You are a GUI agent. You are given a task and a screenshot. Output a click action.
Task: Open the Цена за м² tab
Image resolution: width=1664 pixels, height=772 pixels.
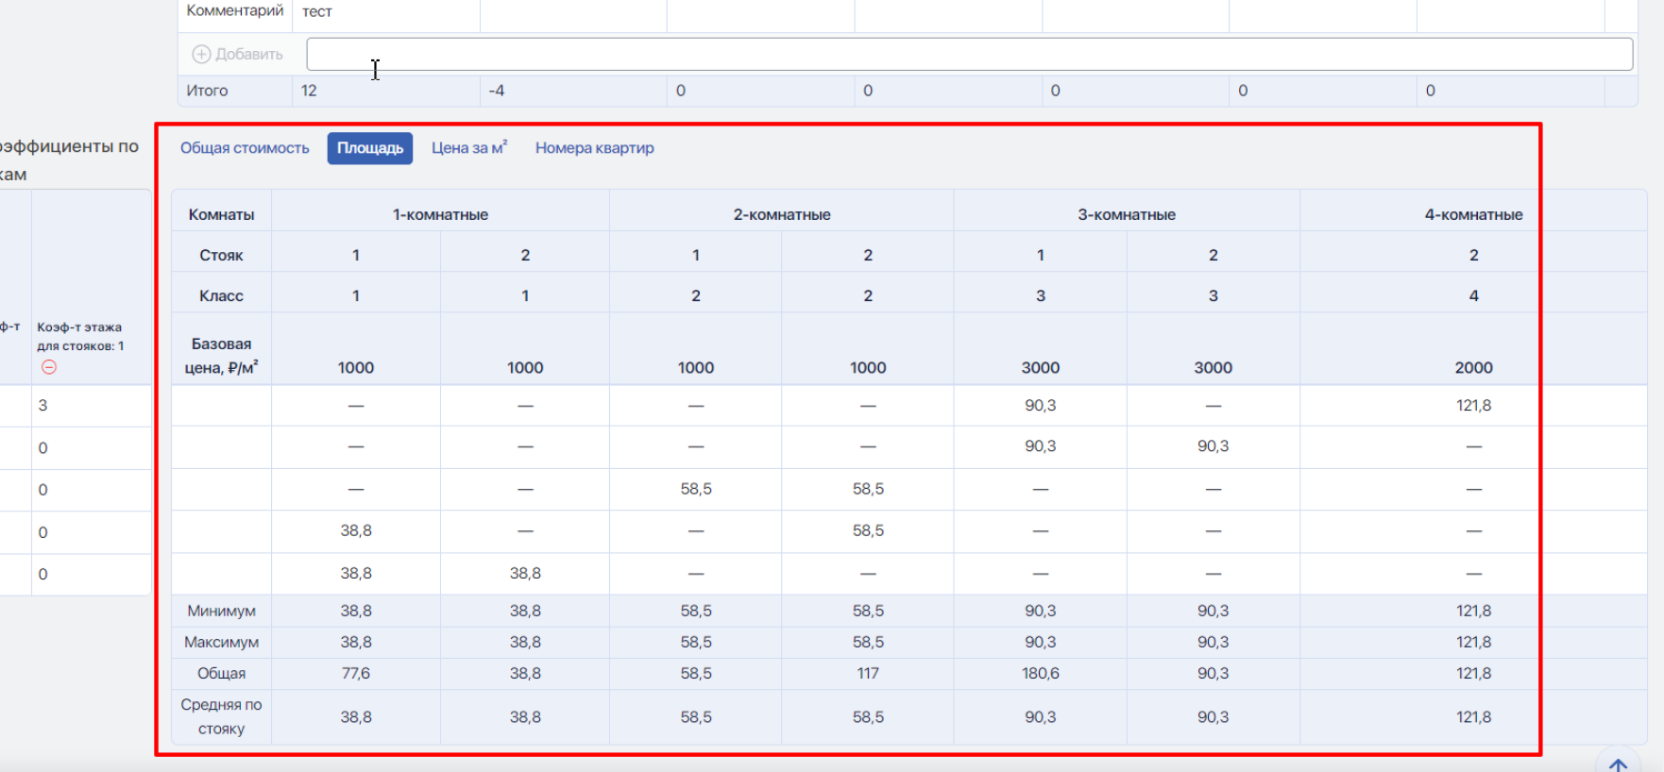[469, 148]
